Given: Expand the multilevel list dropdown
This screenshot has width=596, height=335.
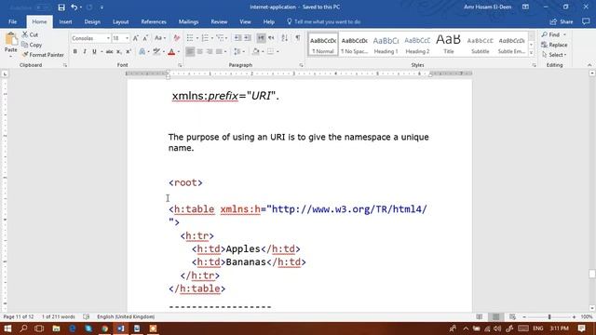Looking at the screenshot, I should 226,38.
